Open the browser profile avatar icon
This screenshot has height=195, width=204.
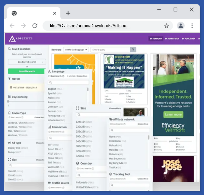click(181, 26)
